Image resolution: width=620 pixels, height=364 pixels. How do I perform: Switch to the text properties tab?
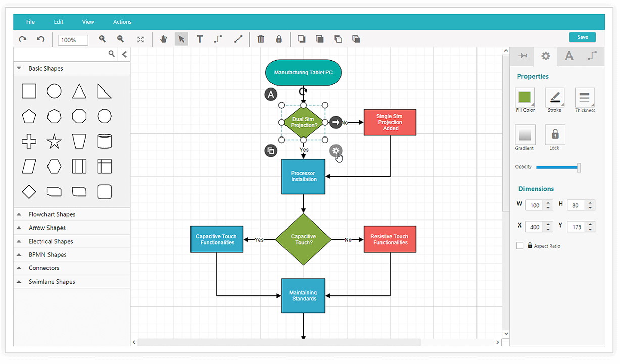[569, 56]
